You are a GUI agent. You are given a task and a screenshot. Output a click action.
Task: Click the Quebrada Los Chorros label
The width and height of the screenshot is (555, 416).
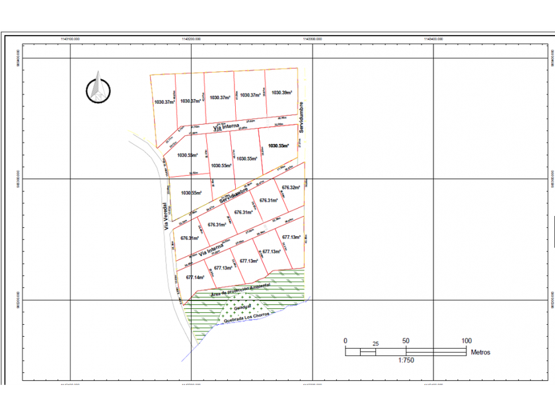[246, 318]
